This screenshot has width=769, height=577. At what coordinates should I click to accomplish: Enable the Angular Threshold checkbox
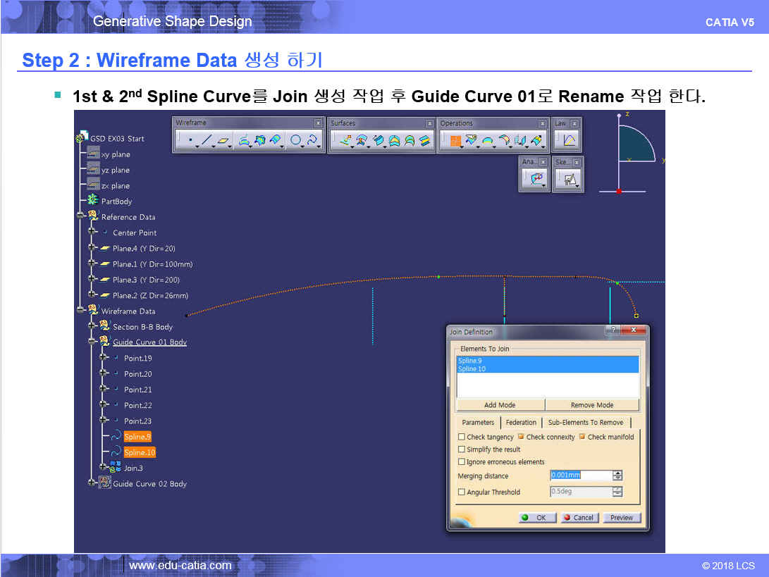click(462, 492)
